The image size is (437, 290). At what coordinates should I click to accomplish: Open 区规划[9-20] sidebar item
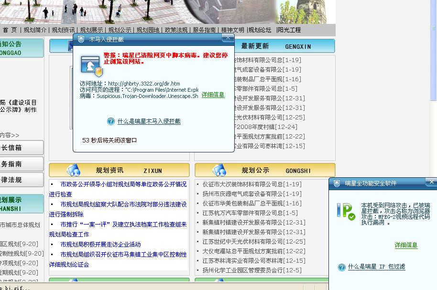(19, 244)
